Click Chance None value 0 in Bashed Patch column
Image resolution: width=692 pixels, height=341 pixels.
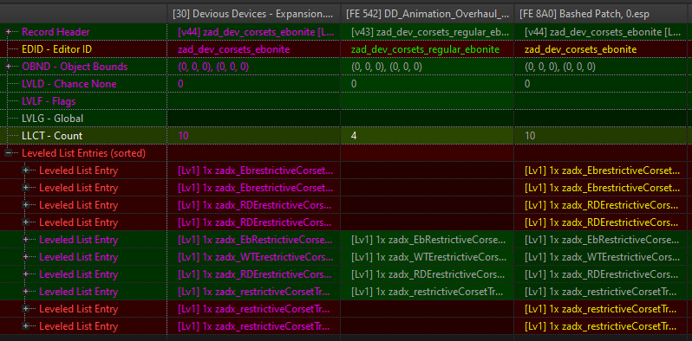[x=527, y=84]
